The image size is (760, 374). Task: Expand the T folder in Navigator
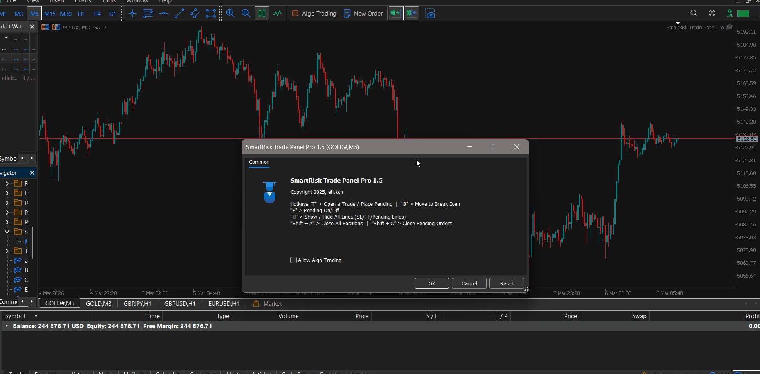click(x=7, y=251)
